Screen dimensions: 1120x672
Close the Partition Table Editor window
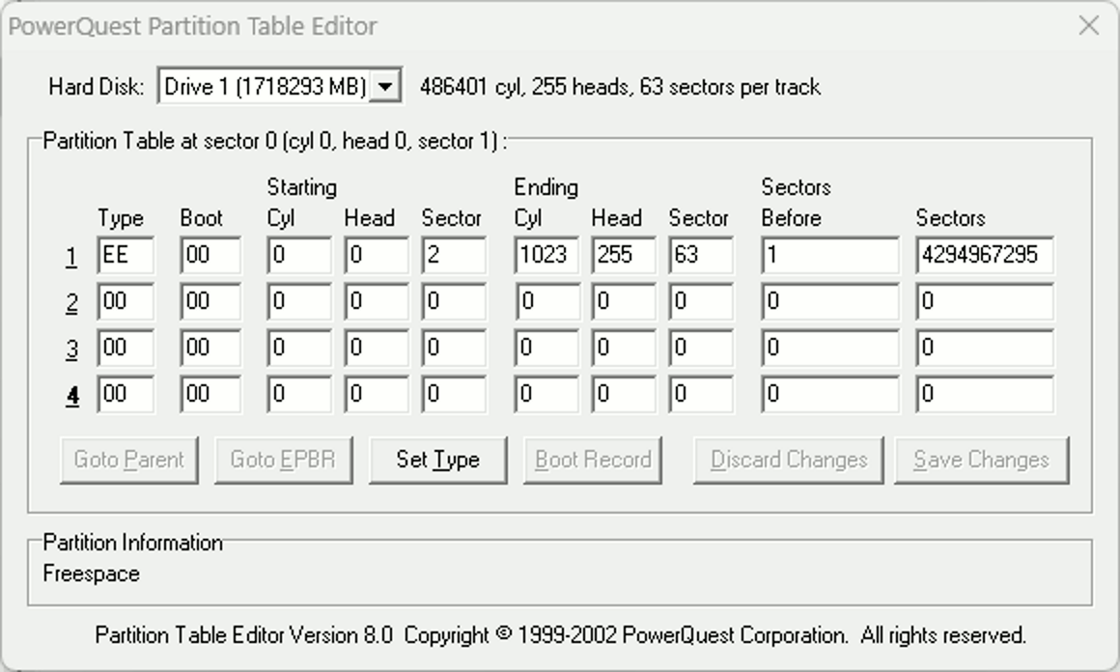(1089, 26)
